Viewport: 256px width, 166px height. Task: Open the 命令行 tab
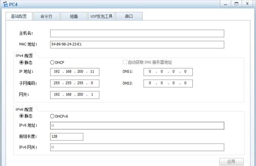tap(46, 16)
